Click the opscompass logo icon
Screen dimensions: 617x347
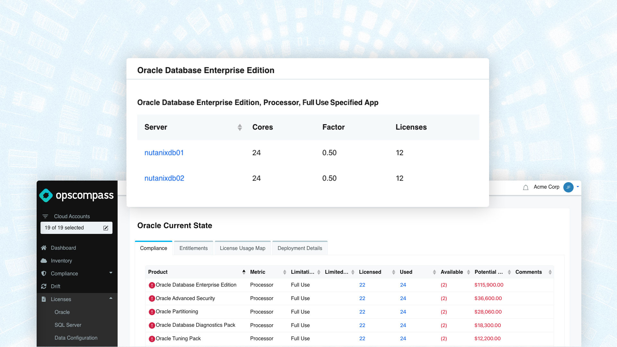click(46, 195)
